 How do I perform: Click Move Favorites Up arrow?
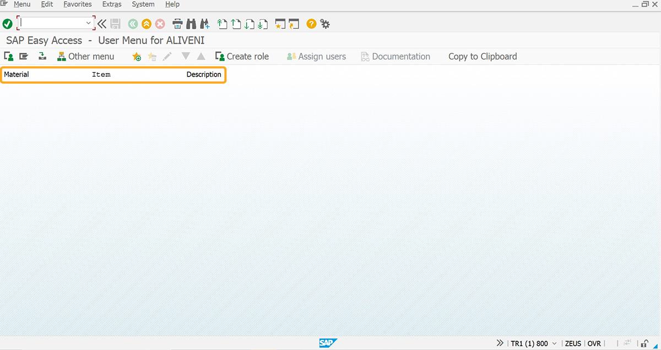pyautogui.click(x=201, y=56)
